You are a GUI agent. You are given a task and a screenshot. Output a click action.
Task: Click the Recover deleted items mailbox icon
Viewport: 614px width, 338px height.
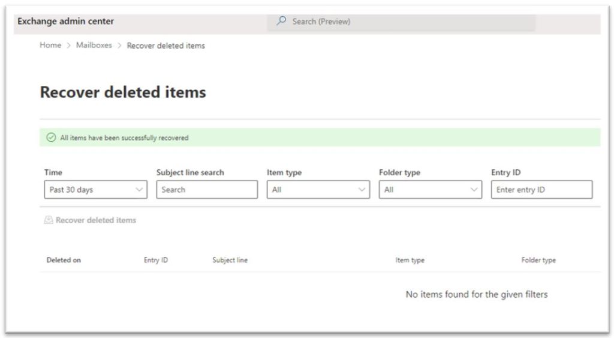49,220
